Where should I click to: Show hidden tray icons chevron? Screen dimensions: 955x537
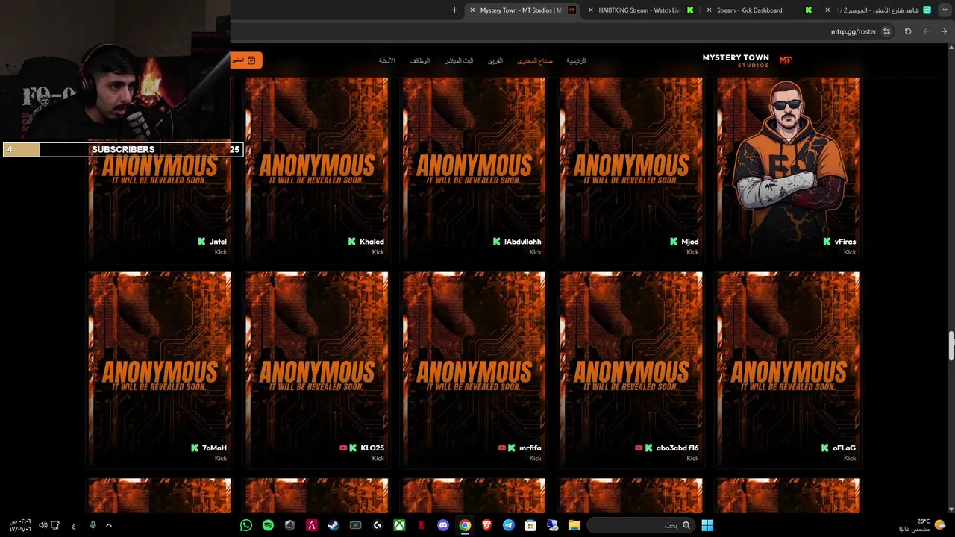pos(108,525)
